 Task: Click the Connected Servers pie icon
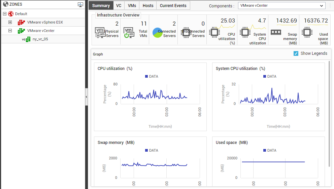[x=158, y=33]
